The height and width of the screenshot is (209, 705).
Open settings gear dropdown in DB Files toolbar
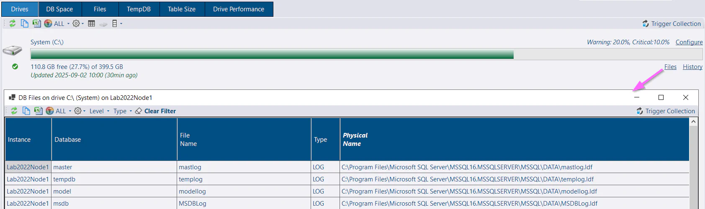pos(80,111)
